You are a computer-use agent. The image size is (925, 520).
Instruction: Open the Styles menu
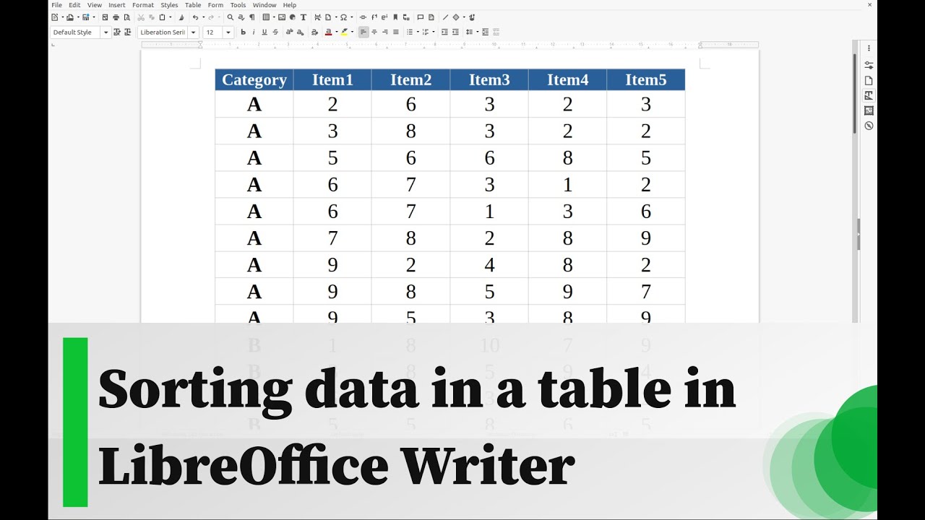pos(169,5)
